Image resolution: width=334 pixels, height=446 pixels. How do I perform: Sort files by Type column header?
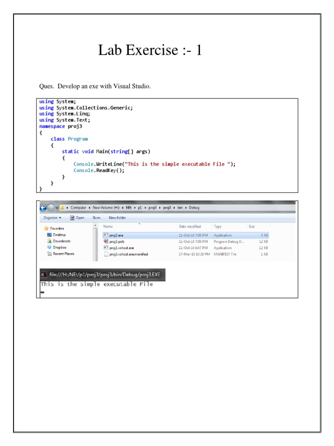(x=217, y=226)
